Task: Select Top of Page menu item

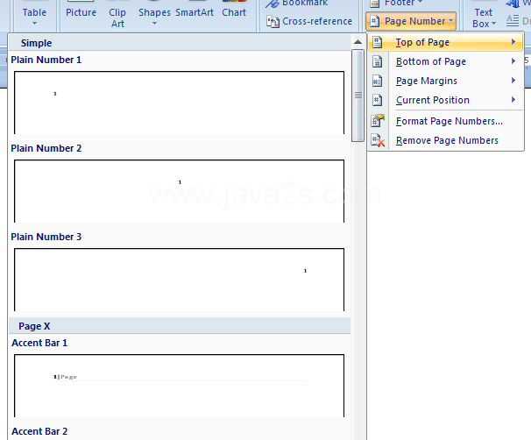Action: (x=445, y=42)
